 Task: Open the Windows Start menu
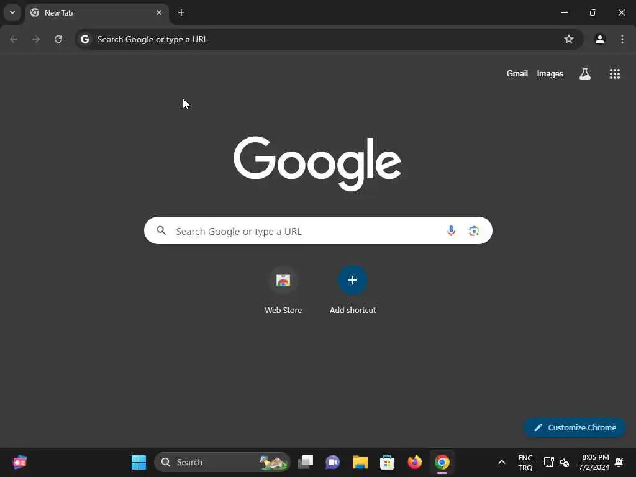139,462
